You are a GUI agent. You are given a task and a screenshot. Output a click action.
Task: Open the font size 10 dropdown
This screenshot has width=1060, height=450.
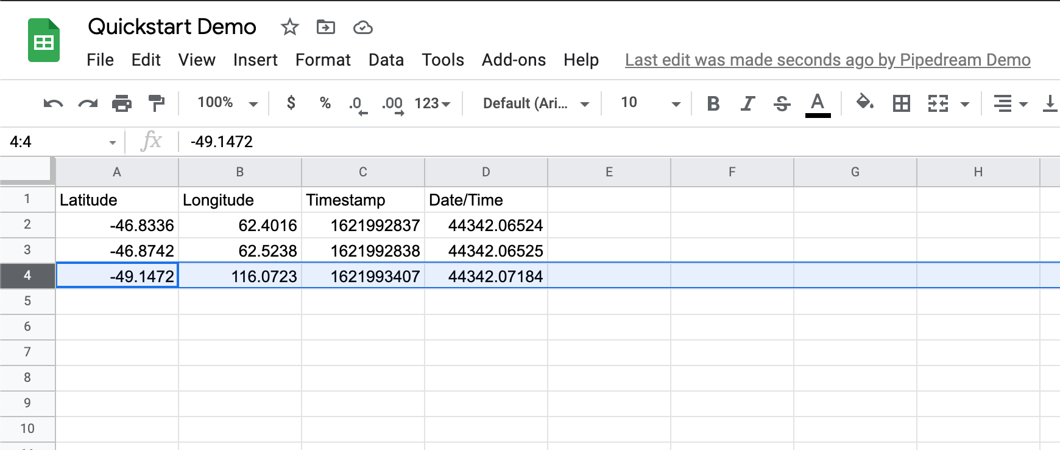click(x=649, y=103)
